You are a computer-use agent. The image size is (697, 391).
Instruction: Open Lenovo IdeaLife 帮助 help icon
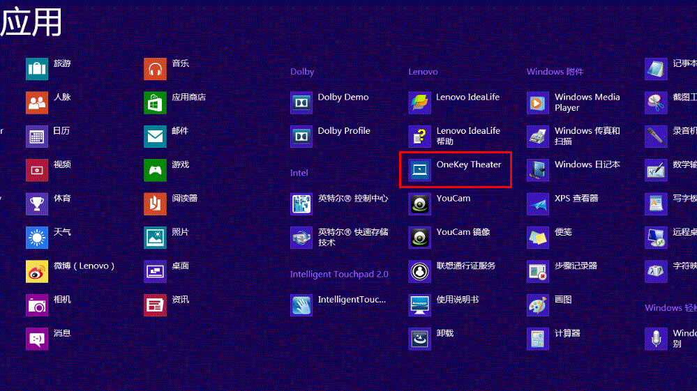click(x=419, y=136)
